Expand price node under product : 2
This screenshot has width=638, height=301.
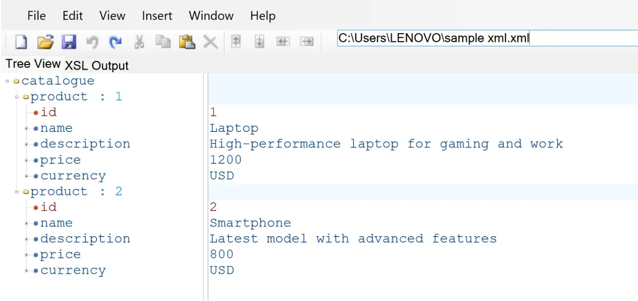[x=27, y=255]
